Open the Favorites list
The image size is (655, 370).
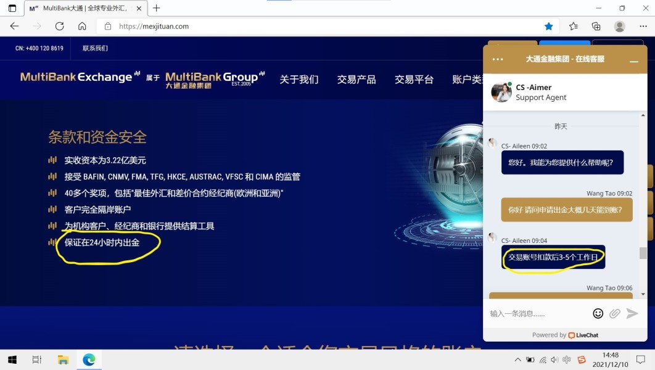(x=573, y=27)
